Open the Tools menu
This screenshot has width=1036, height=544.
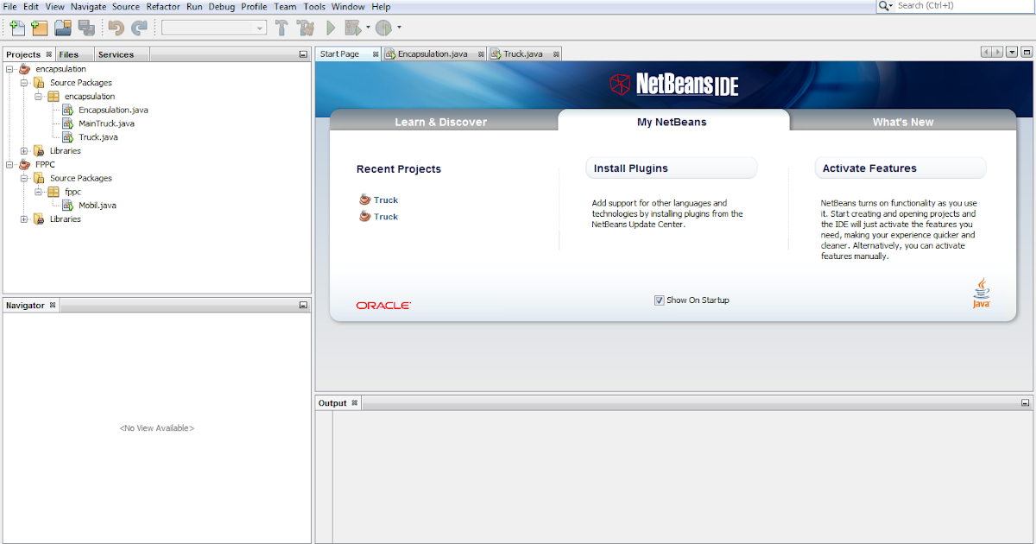click(x=314, y=6)
